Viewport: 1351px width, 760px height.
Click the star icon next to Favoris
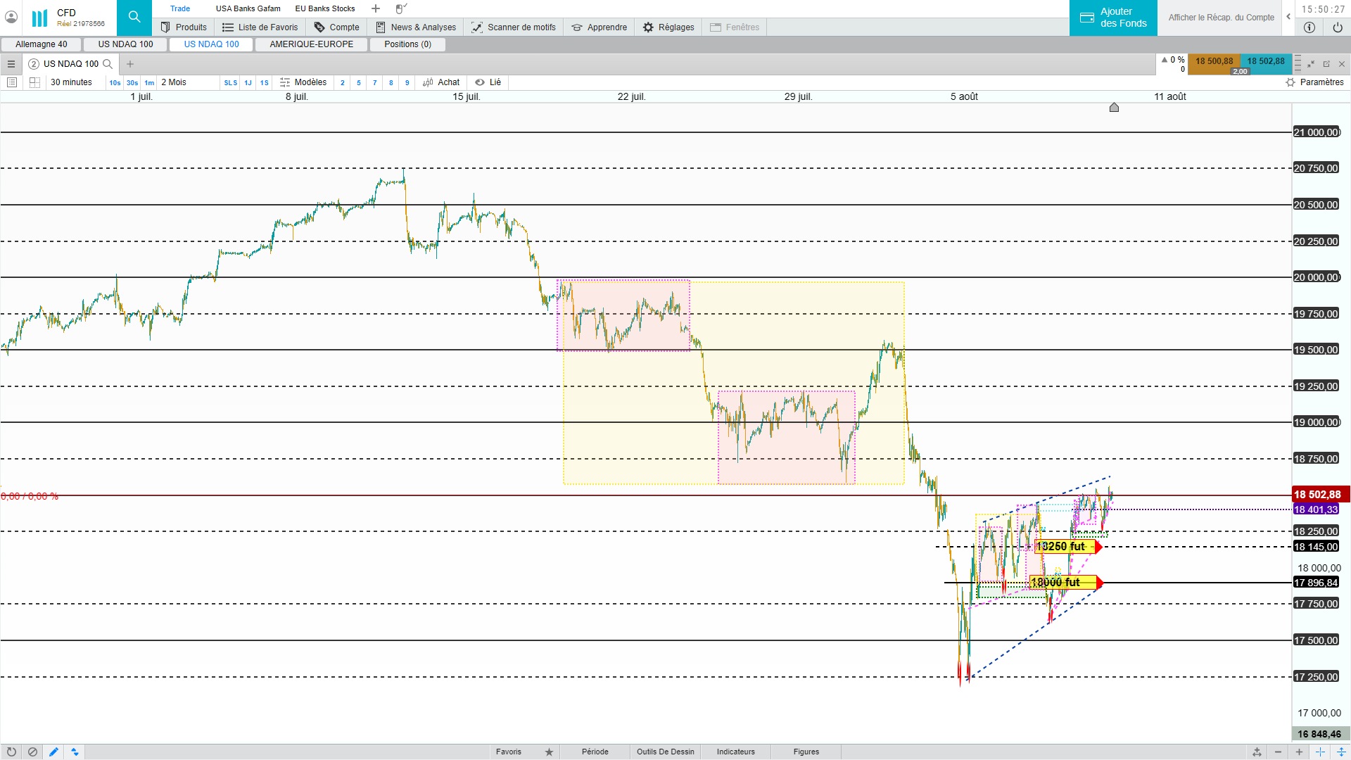click(x=549, y=752)
